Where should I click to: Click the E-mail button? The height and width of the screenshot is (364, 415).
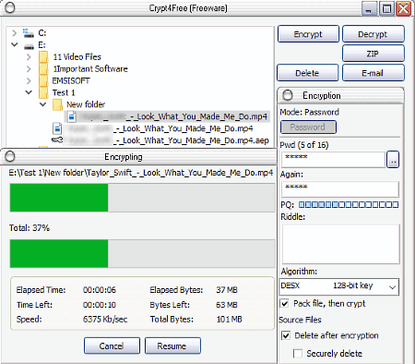[x=373, y=73]
